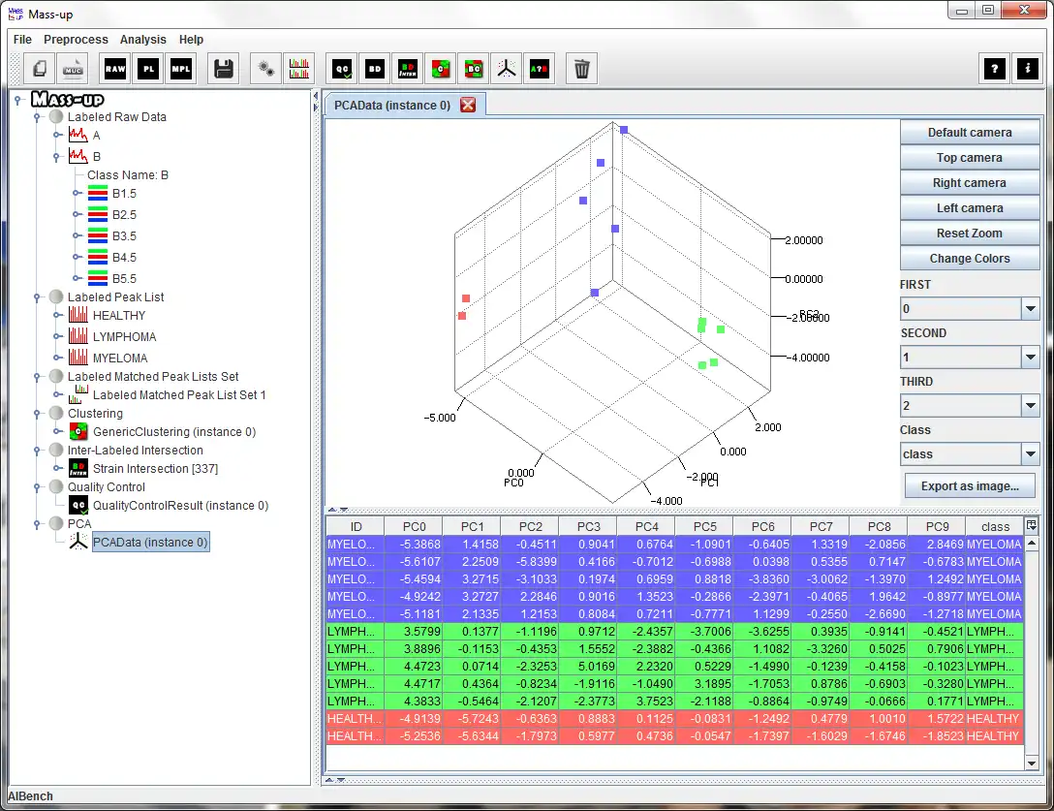Expand the B3.5 sample node

click(x=77, y=236)
